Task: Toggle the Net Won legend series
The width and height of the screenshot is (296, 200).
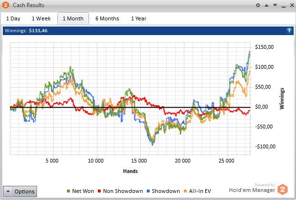Action: (x=80, y=191)
